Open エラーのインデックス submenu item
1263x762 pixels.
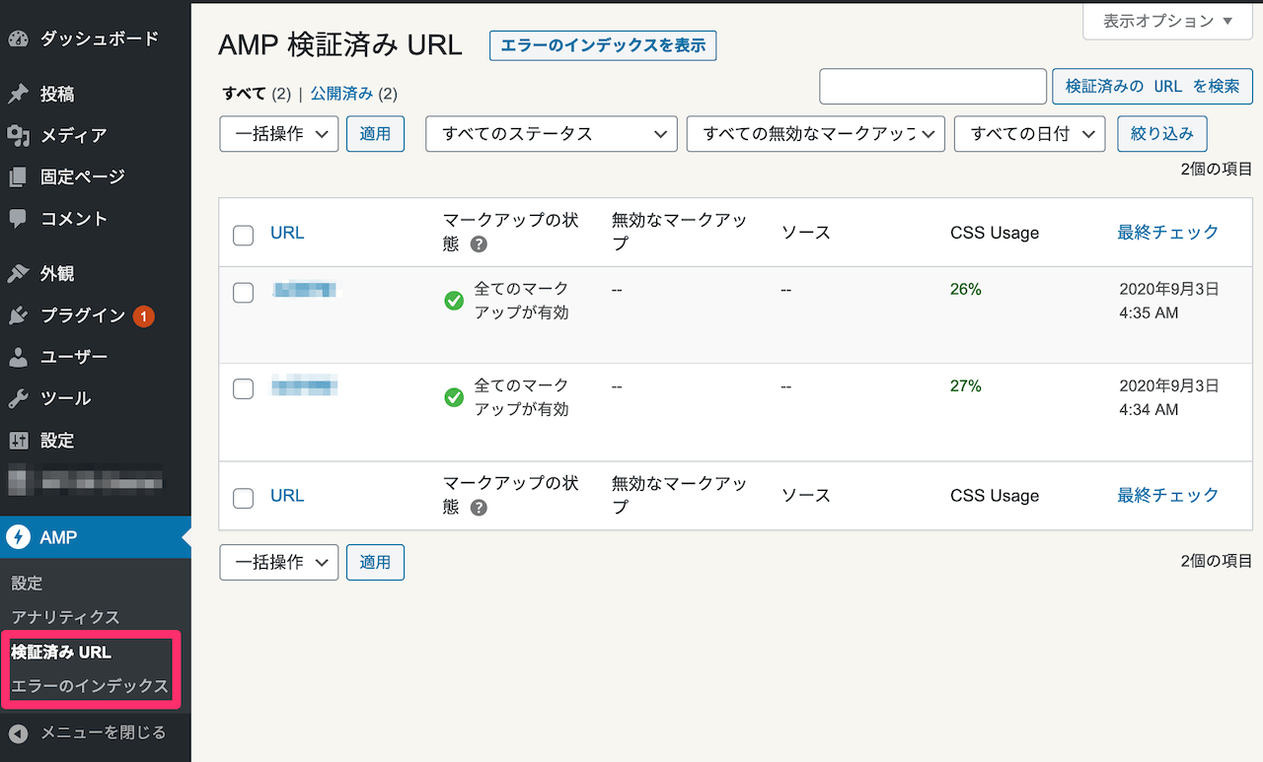click(x=90, y=686)
